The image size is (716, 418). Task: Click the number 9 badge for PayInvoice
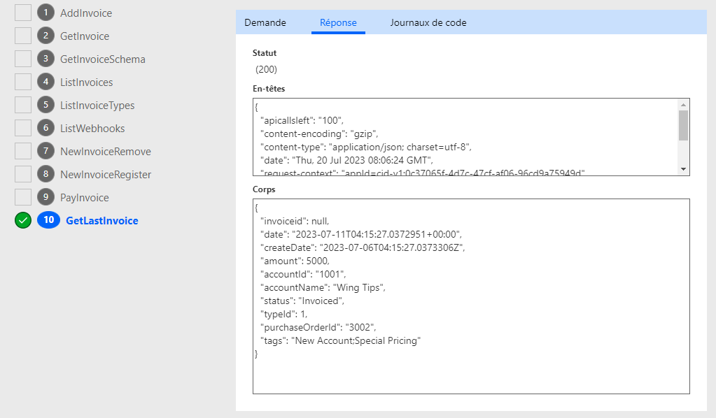(x=46, y=197)
